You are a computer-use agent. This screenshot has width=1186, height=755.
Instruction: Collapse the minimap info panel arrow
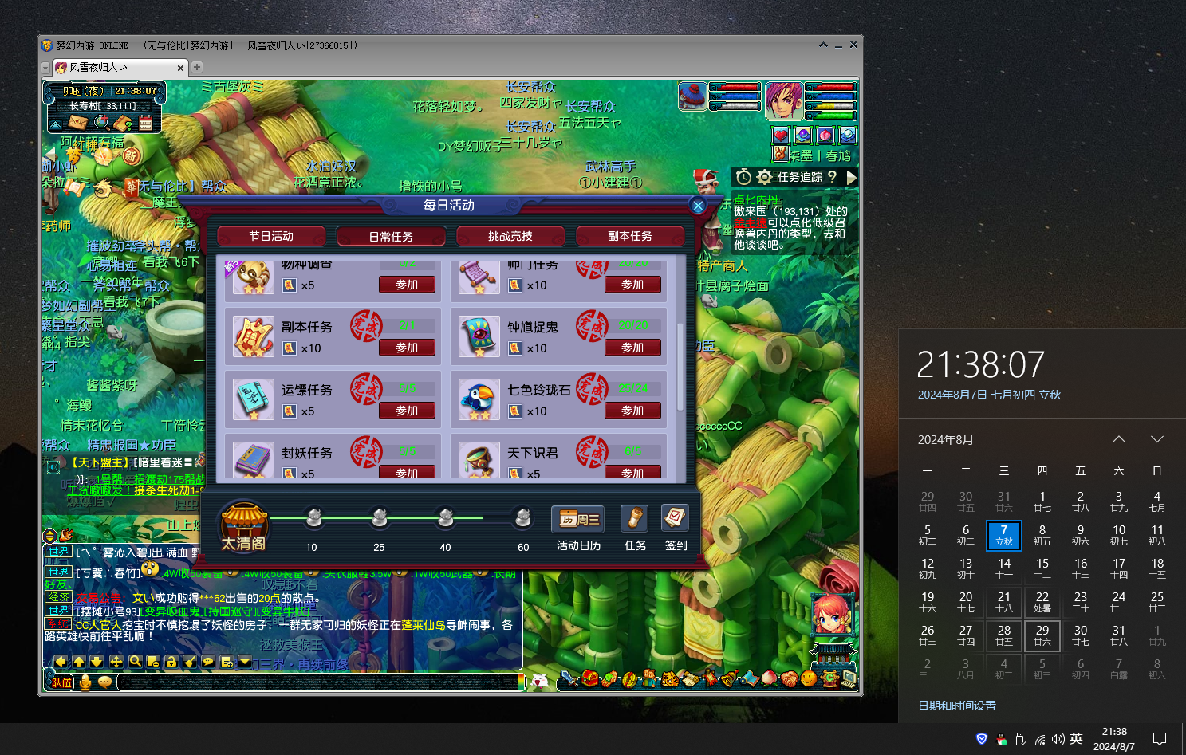(x=55, y=124)
